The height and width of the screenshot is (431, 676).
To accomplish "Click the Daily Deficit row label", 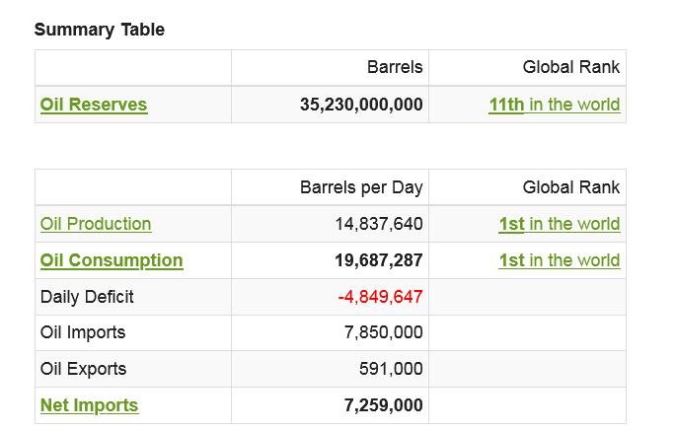I will pos(87,297).
